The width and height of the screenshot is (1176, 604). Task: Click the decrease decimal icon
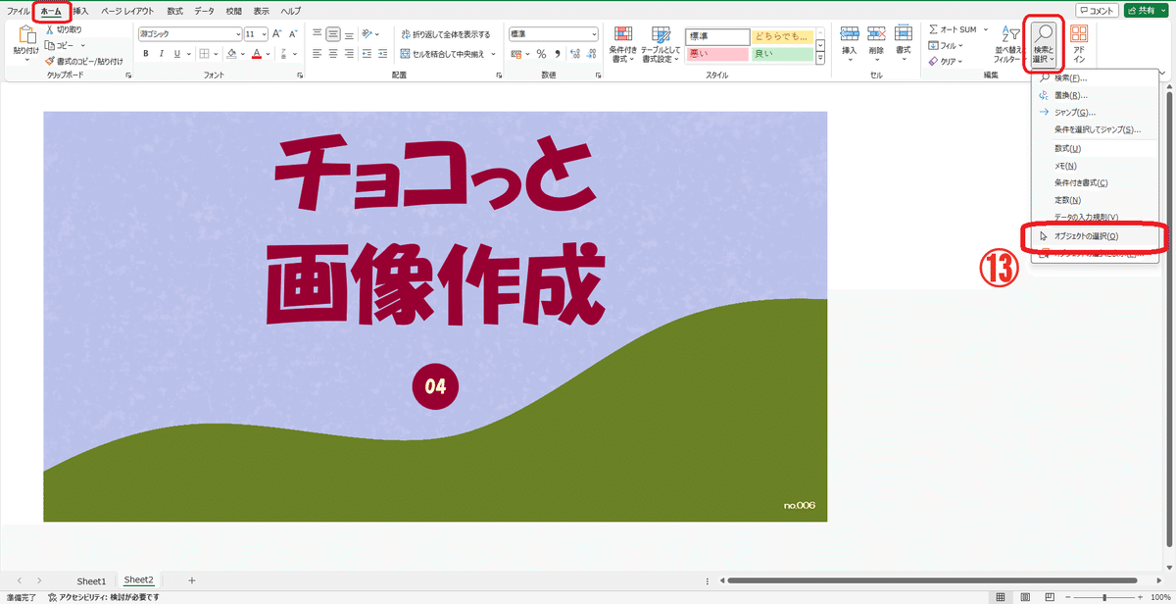coord(589,54)
